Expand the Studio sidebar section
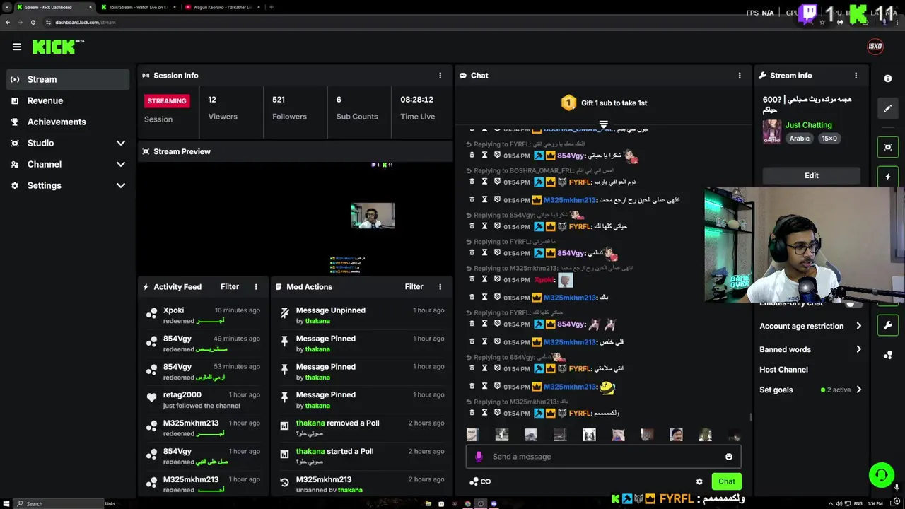 click(x=120, y=143)
